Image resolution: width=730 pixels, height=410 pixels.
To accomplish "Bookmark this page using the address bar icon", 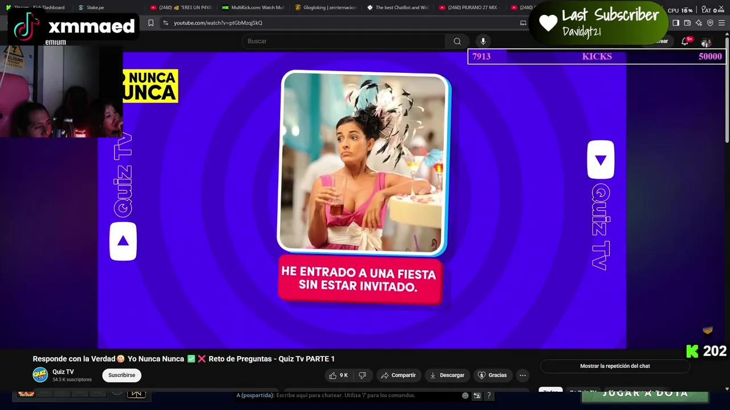I will (x=151, y=23).
